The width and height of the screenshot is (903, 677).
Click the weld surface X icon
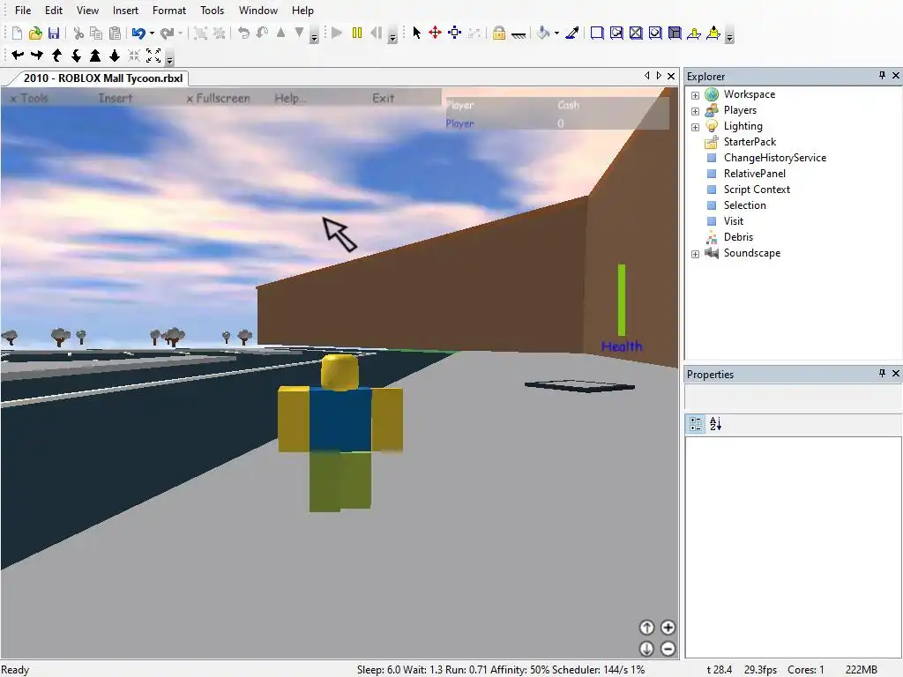(636, 33)
